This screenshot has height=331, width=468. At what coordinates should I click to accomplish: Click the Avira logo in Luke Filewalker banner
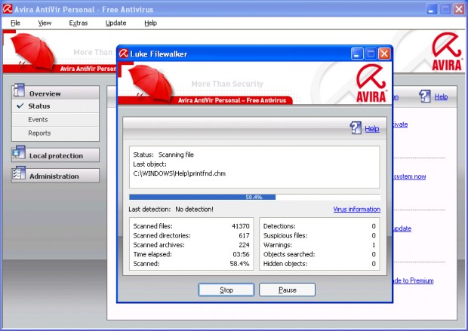(371, 83)
